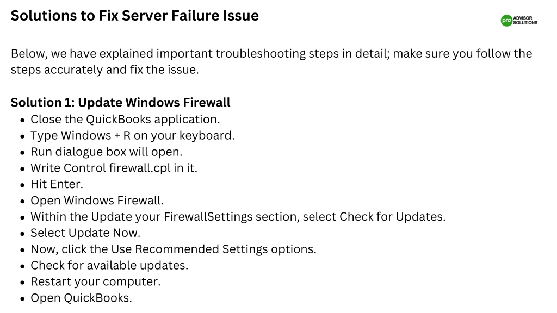Click the 'Solution 1: Update Windows Firewall' subheading
This screenshot has height=313, width=557.
coord(120,102)
